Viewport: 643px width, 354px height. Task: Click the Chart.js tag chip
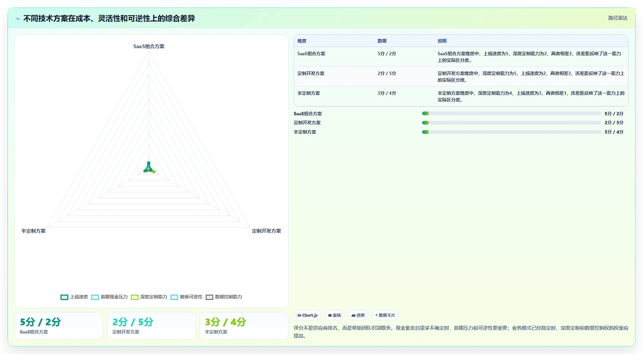pos(308,315)
